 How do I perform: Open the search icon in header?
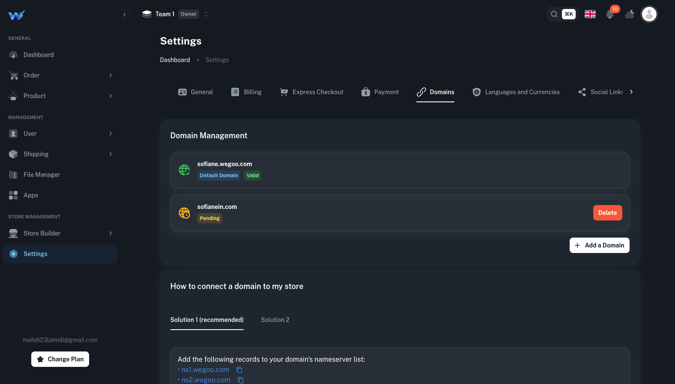(554, 14)
